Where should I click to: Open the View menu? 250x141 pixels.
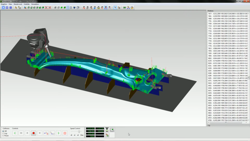click(10, 4)
